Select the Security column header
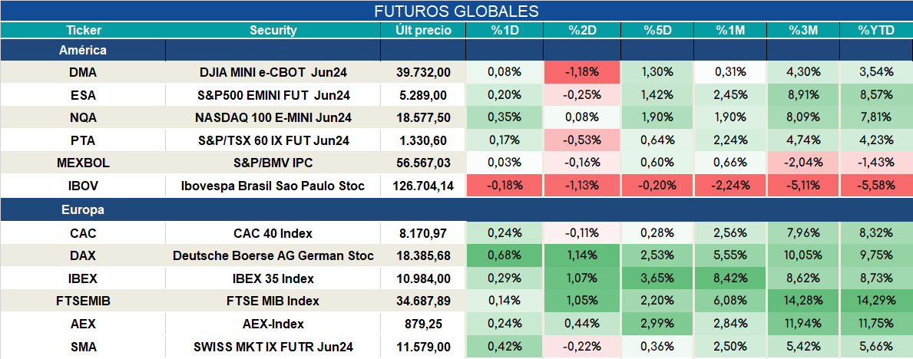 [273, 30]
